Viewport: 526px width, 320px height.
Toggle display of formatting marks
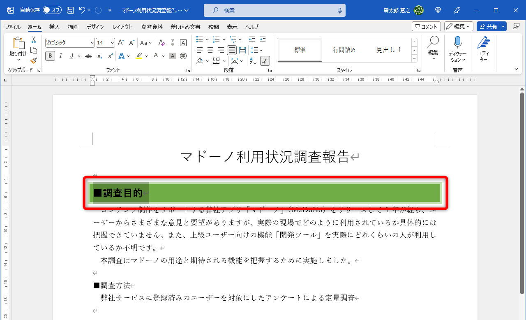point(265,60)
